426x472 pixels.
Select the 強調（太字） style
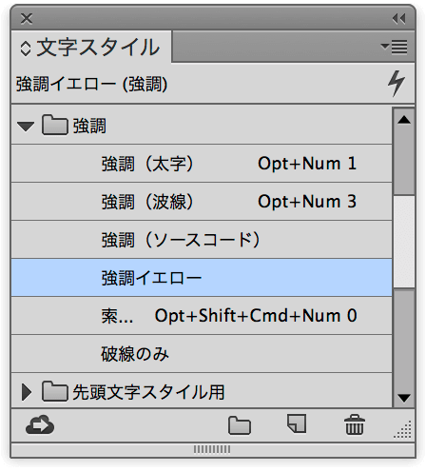(x=202, y=164)
